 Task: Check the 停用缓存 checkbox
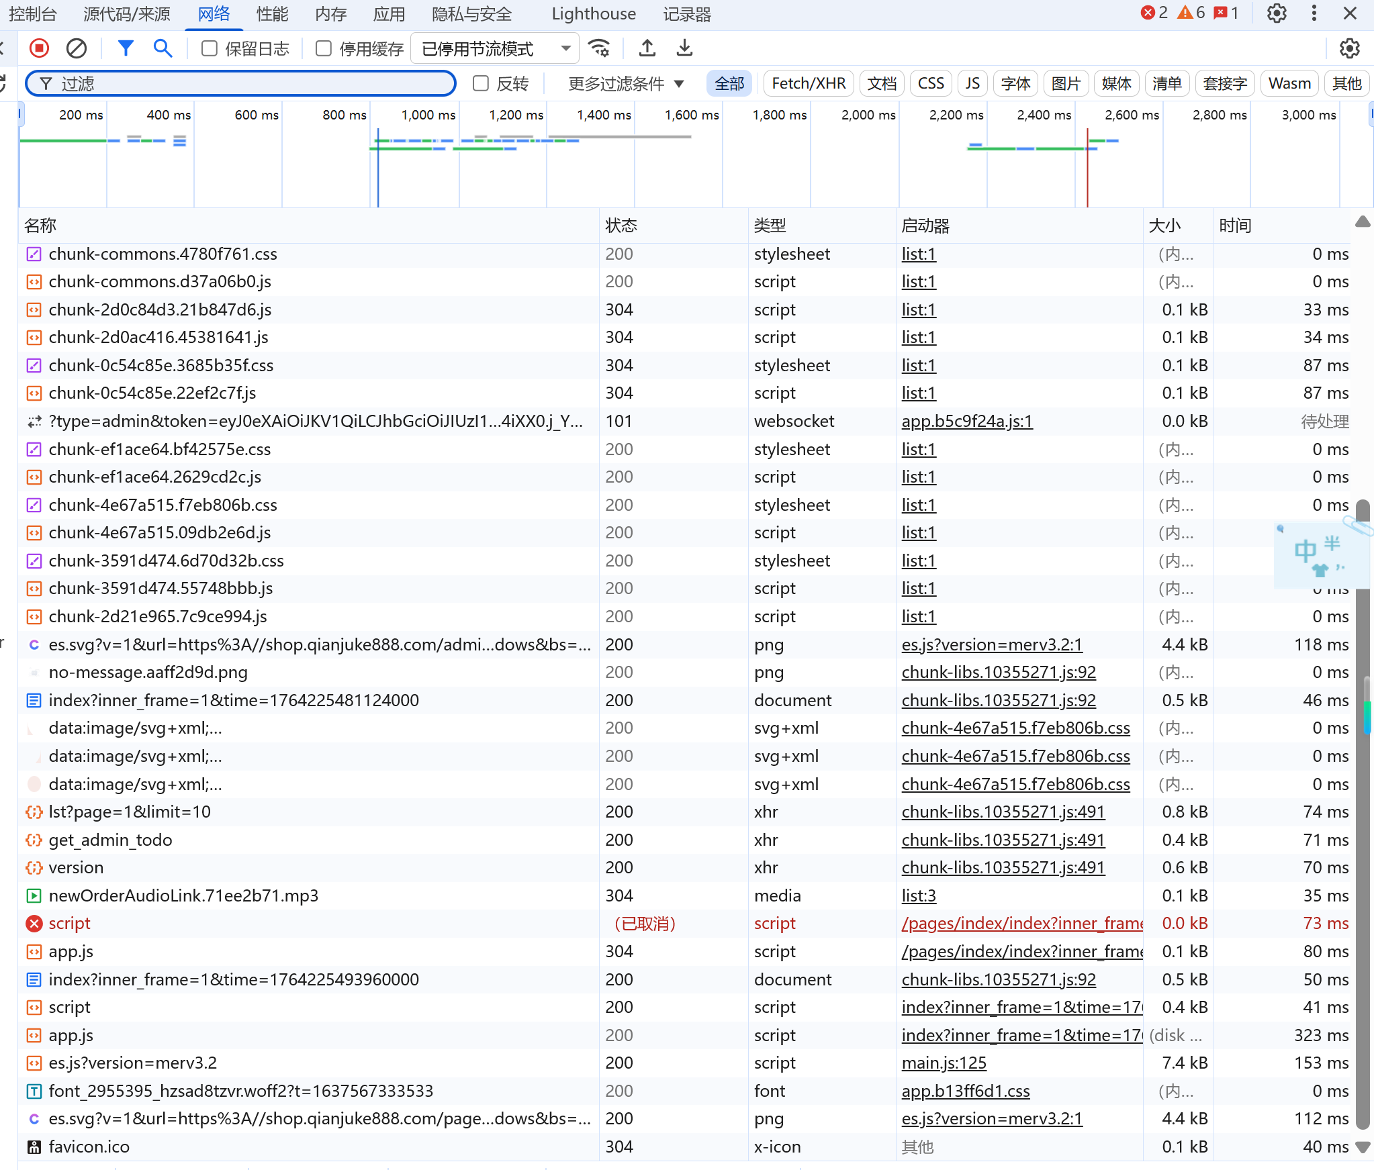pos(324,48)
